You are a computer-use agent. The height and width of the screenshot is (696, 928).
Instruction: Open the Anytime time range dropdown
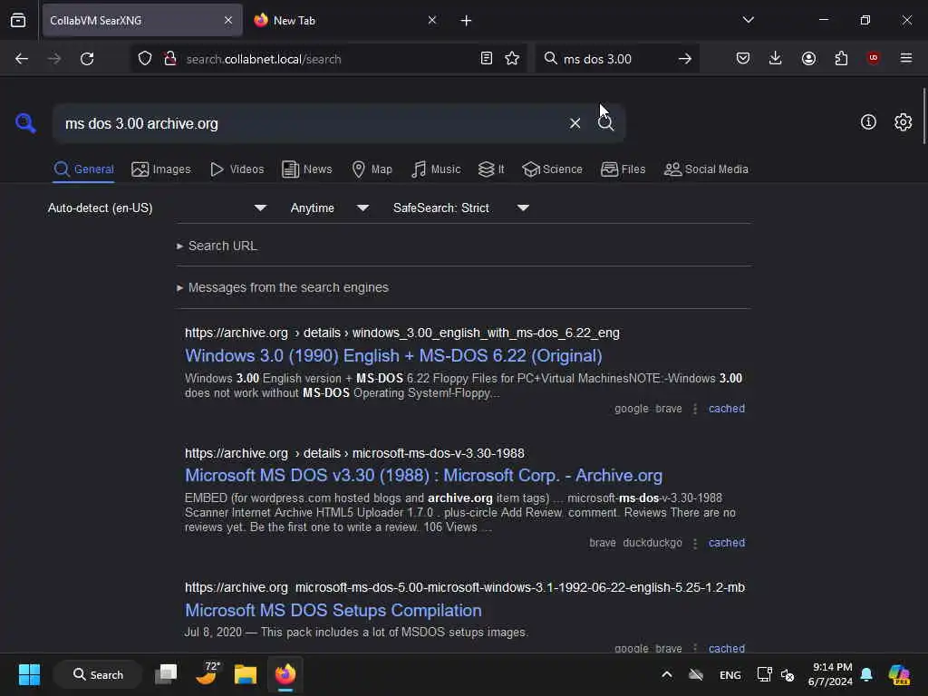330,208
